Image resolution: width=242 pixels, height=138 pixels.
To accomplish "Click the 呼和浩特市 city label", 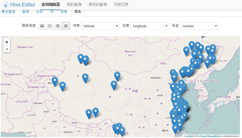I will tap(156, 78).
